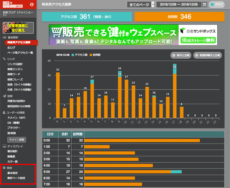Open 次頁（サイト内移動）menu item
The width and height of the screenshot is (230, 188).
20,90
